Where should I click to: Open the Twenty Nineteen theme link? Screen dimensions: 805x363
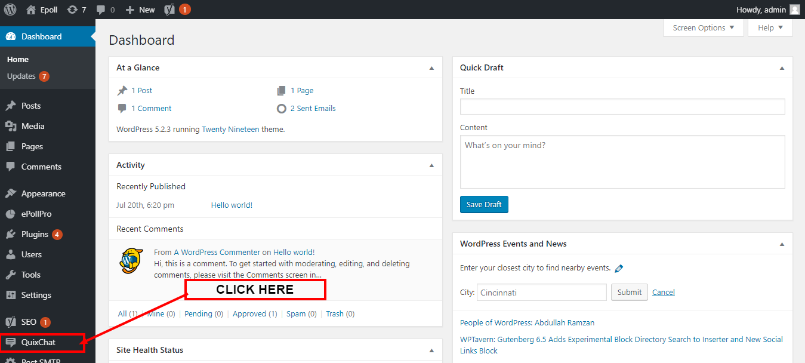[230, 129]
